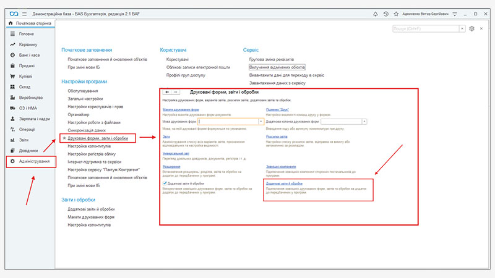The width and height of the screenshot is (495, 278).
Task: Toggle Додаткові звіти й обробки checkbox
Action: point(165,183)
